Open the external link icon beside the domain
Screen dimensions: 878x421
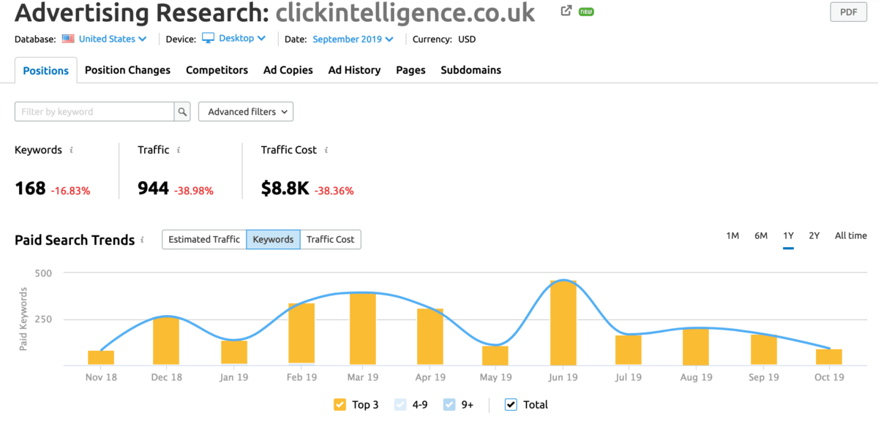566,11
